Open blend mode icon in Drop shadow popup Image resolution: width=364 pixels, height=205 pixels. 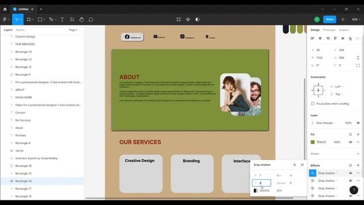pos(295,165)
